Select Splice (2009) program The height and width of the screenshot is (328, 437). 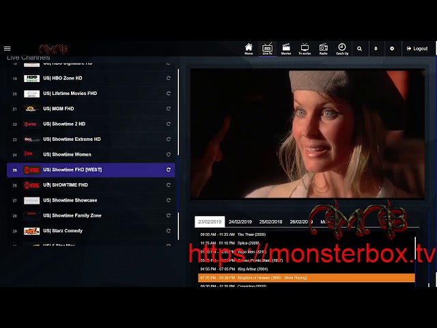click(307, 243)
